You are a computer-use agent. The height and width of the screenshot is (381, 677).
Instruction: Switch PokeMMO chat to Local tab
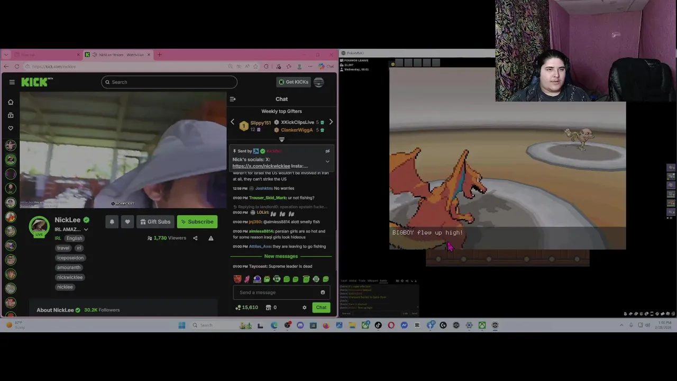coord(344,280)
